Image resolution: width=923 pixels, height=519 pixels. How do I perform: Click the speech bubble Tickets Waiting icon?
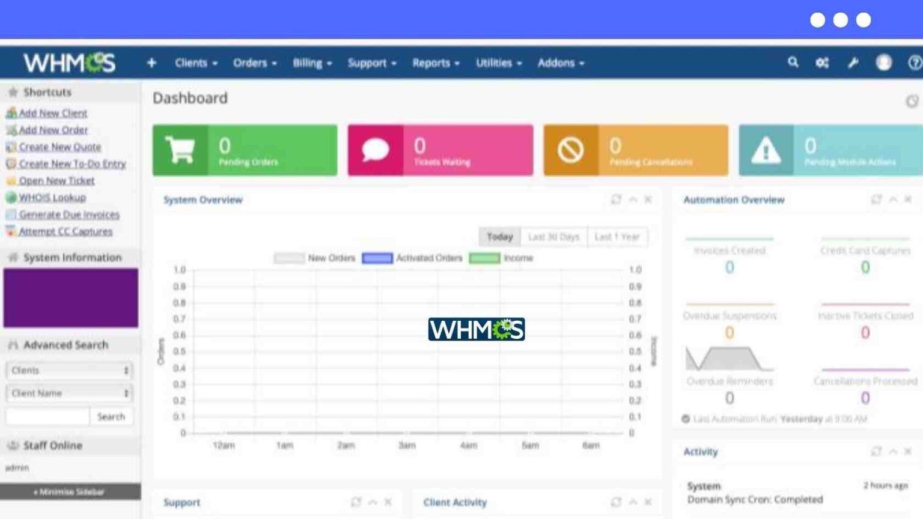click(376, 150)
